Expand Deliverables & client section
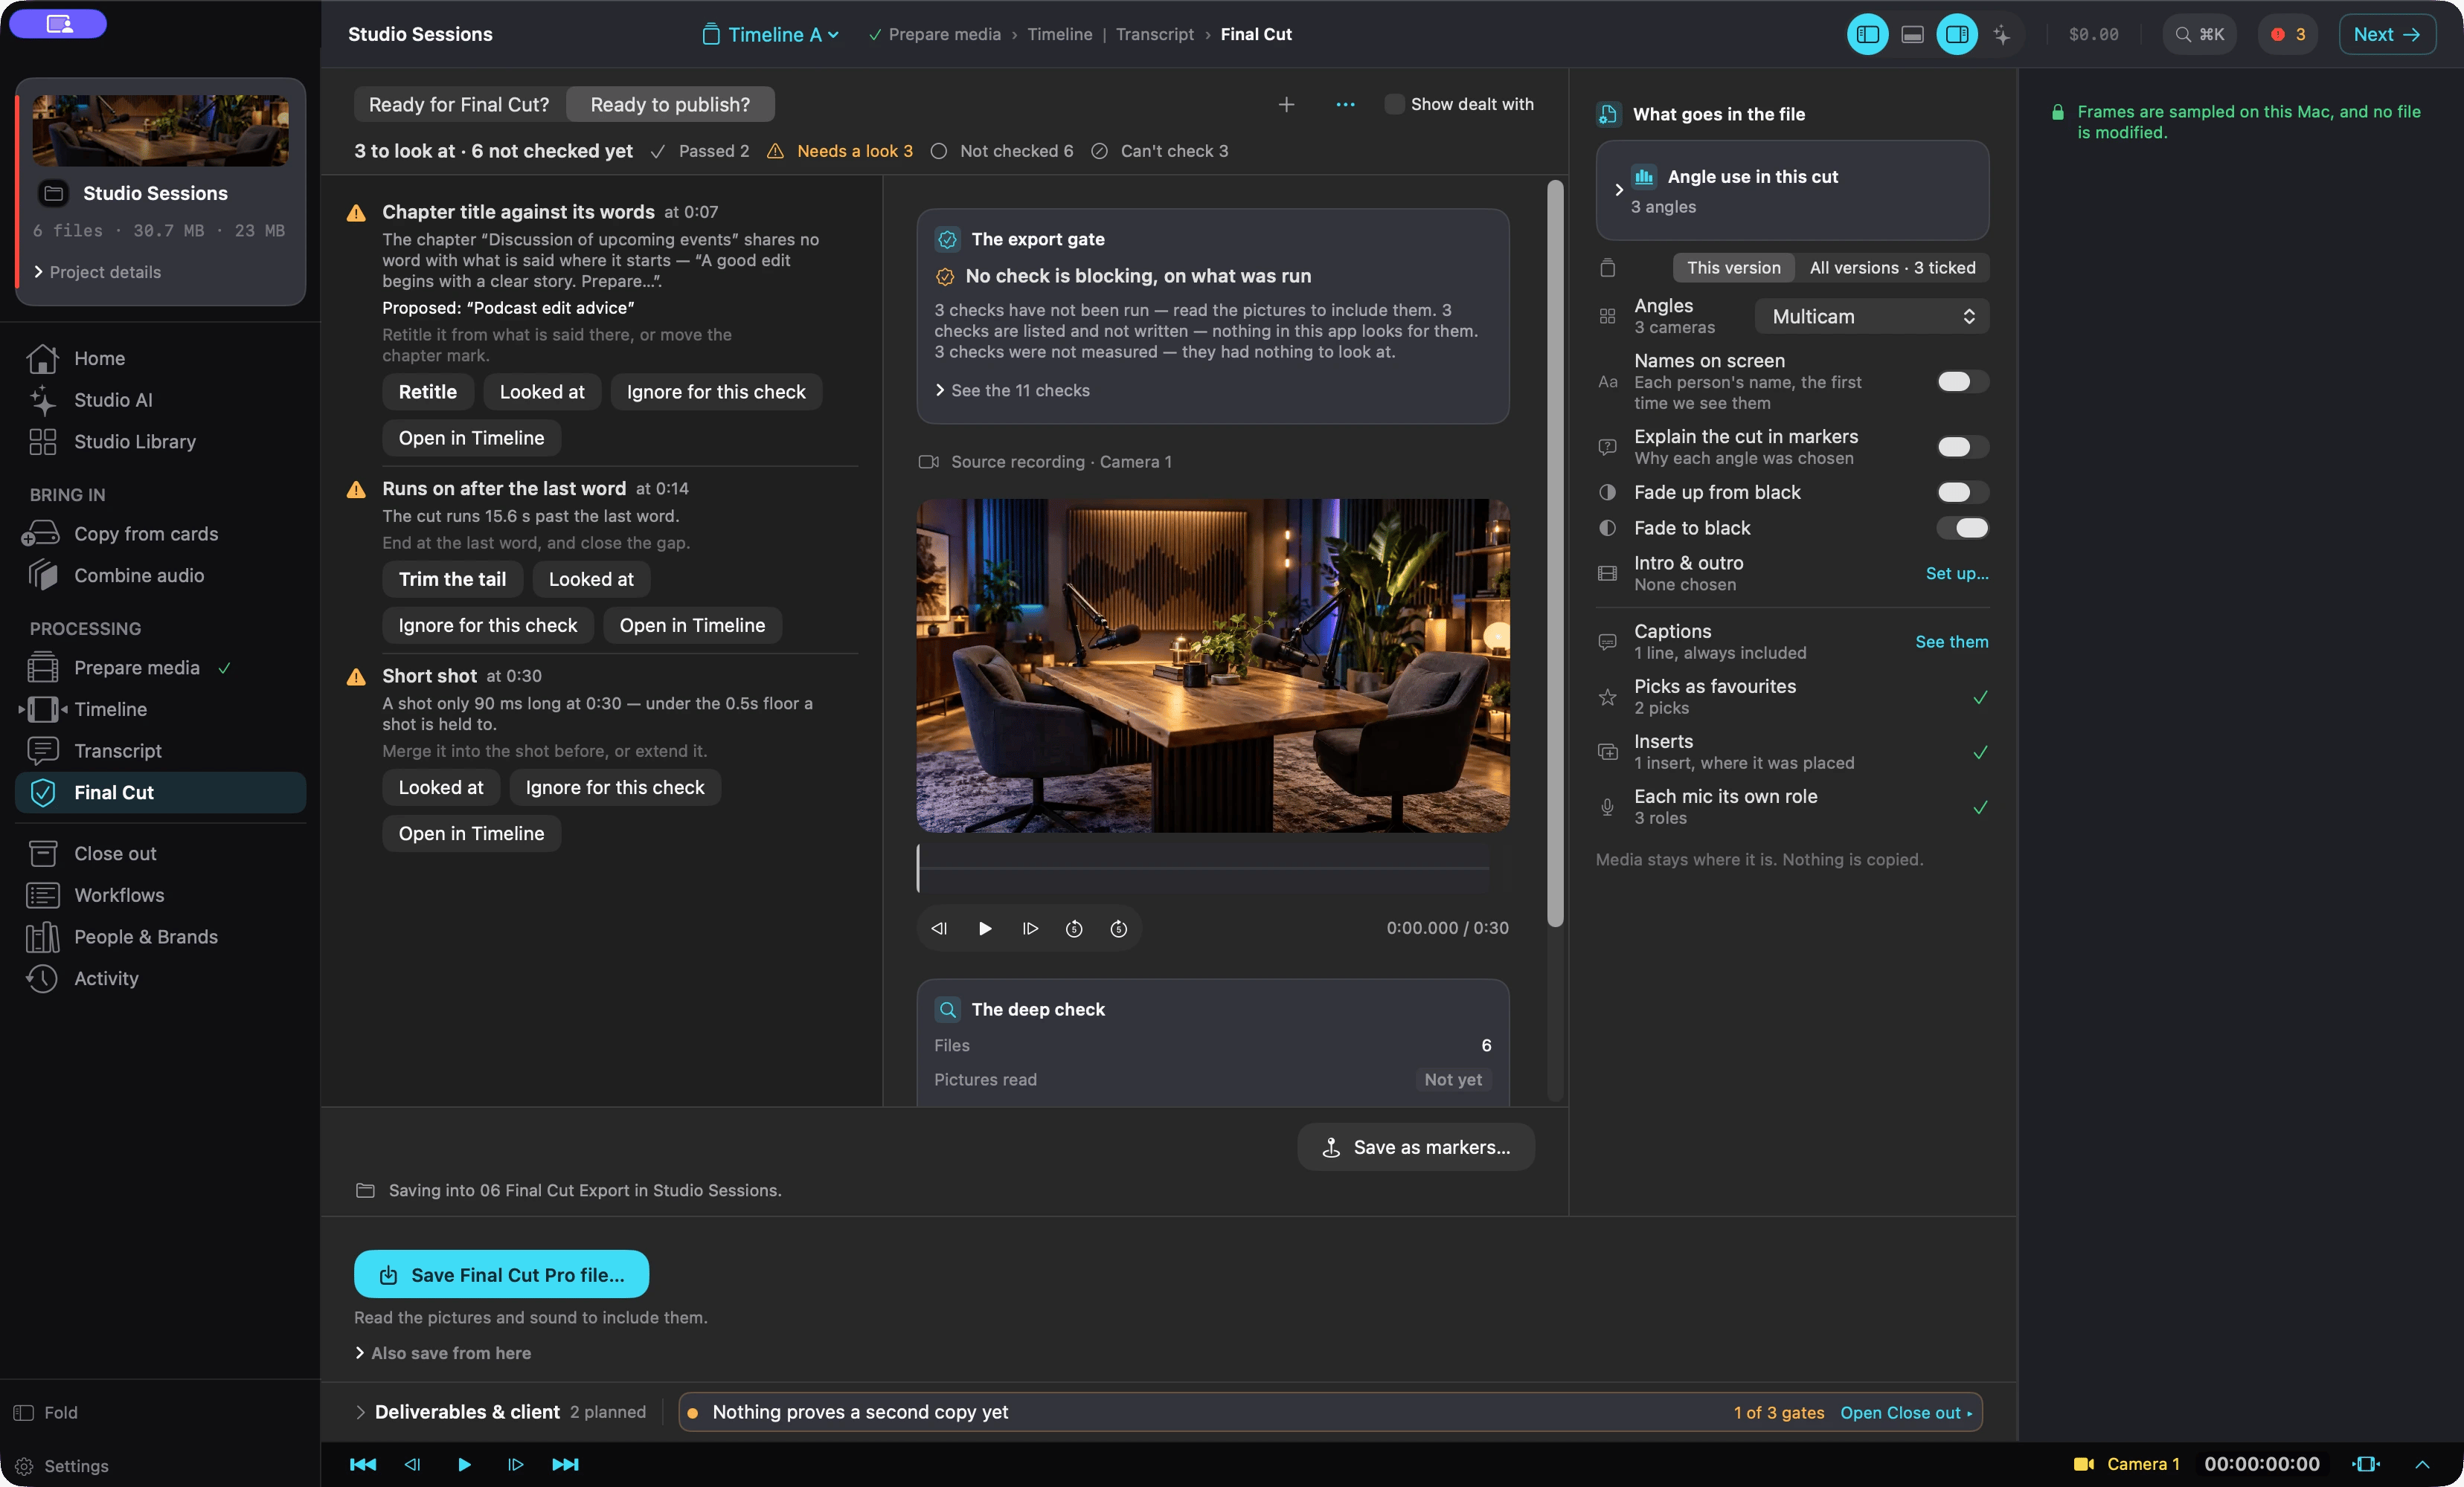 tap(500, 1412)
